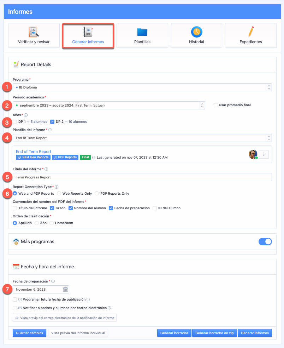Click the Historial clock icon
Screen dimensions: 284x348
tap(196, 32)
